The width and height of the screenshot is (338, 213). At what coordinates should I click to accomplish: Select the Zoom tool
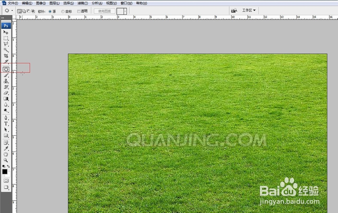click(6, 160)
